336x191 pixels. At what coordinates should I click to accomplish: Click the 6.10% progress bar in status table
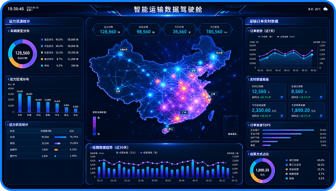(56, 150)
